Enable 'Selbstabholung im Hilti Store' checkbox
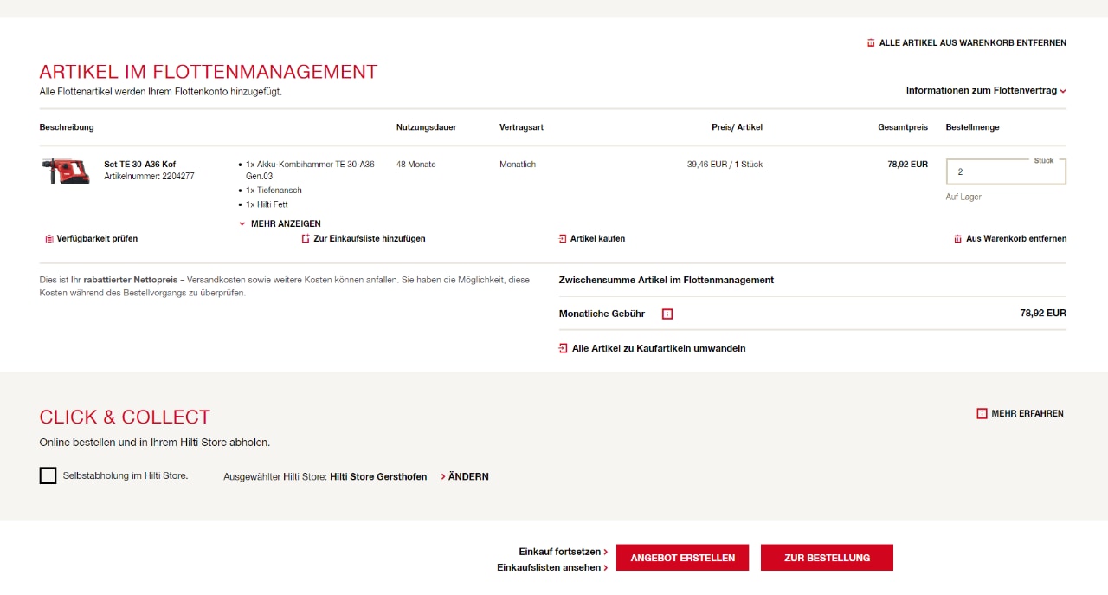1108x595 pixels. (48, 475)
